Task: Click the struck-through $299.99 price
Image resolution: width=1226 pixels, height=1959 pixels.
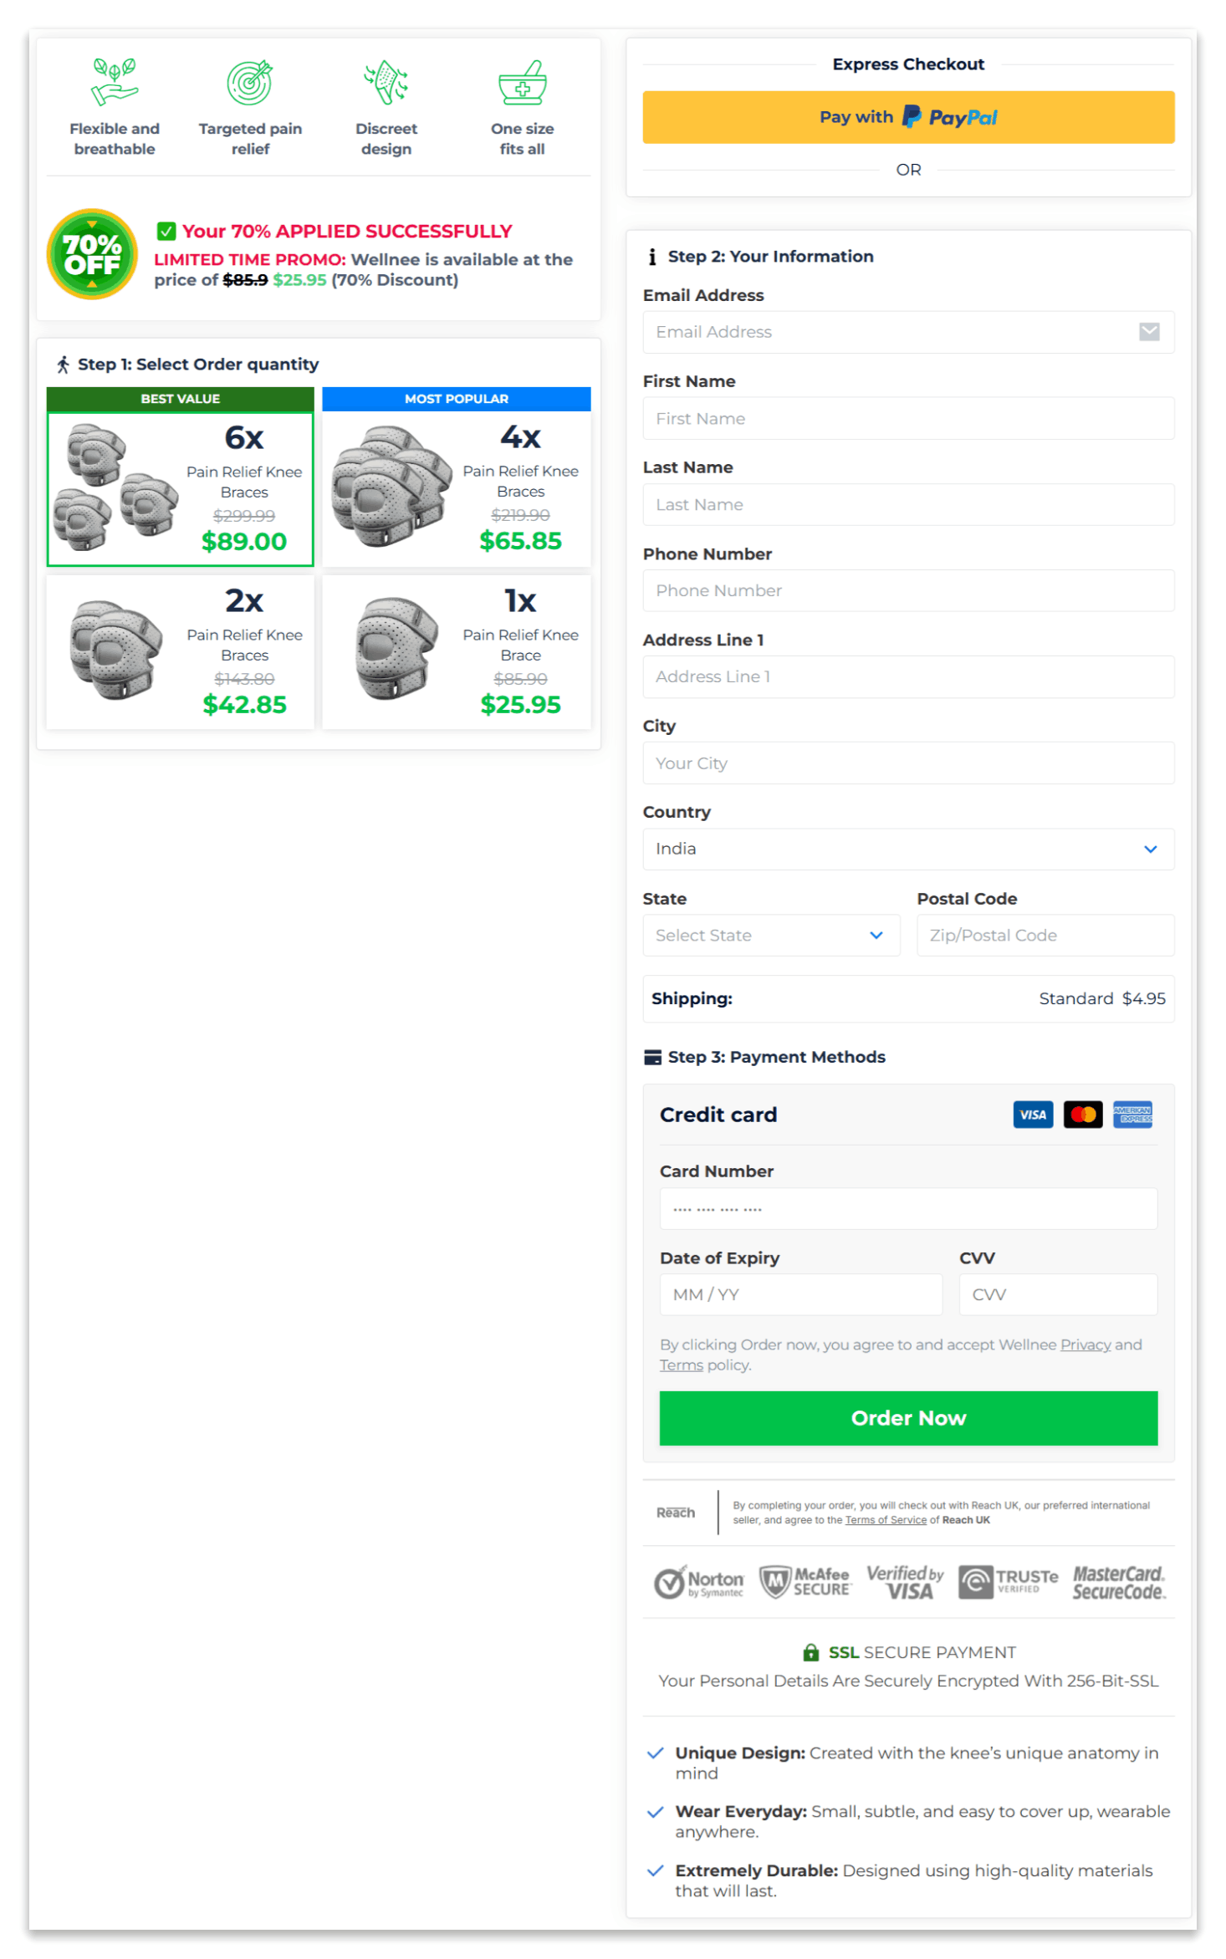Action: tap(244, 516)
